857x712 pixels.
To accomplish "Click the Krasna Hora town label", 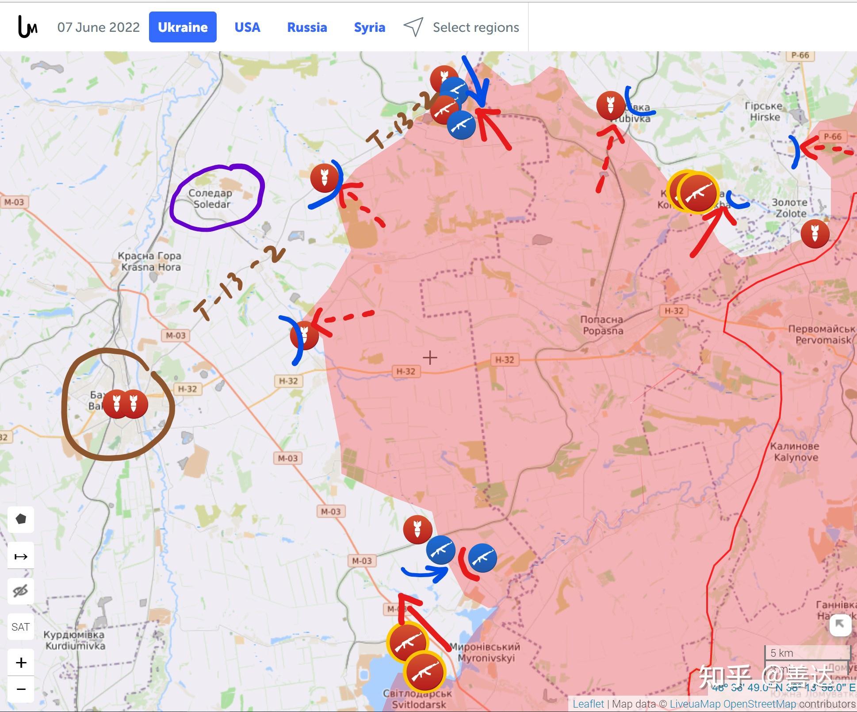I will 150,261.
